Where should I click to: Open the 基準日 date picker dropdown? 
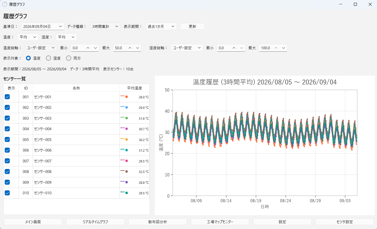43,26
